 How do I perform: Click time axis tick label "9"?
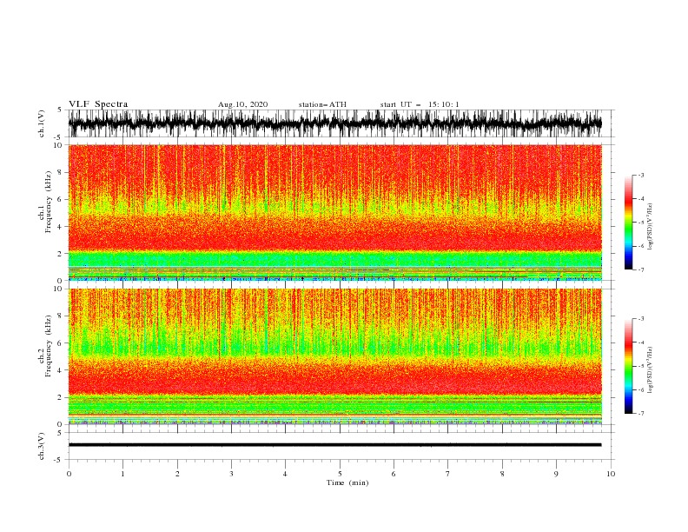(556, 474)
